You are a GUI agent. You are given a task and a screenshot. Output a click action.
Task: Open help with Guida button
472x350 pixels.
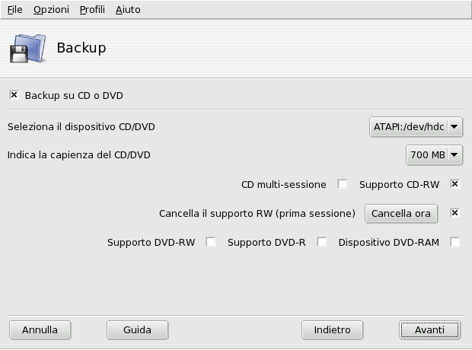tap(137, 329)
